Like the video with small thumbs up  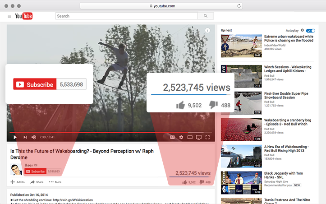184,182
